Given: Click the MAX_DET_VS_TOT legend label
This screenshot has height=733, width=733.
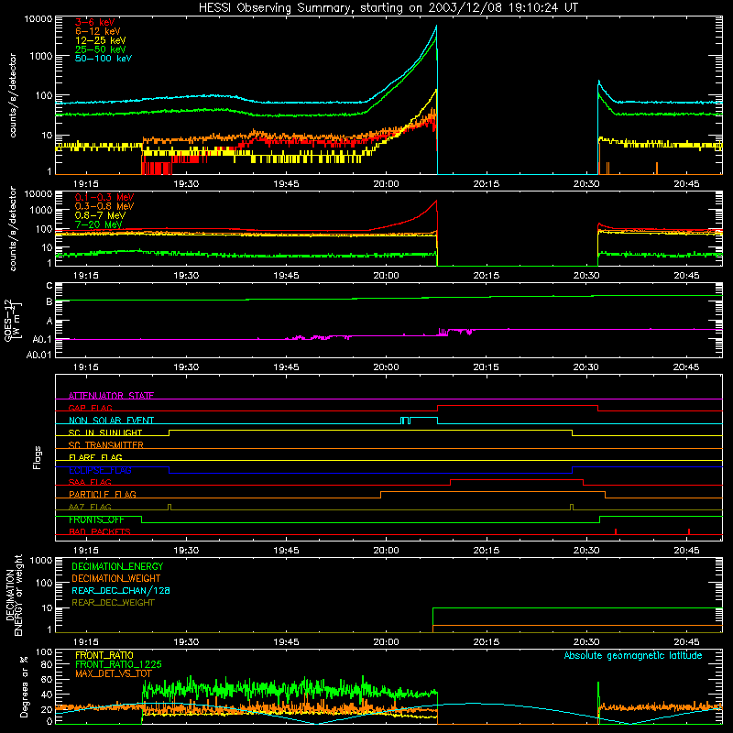Looking at the screenshot, I should 113,673.
